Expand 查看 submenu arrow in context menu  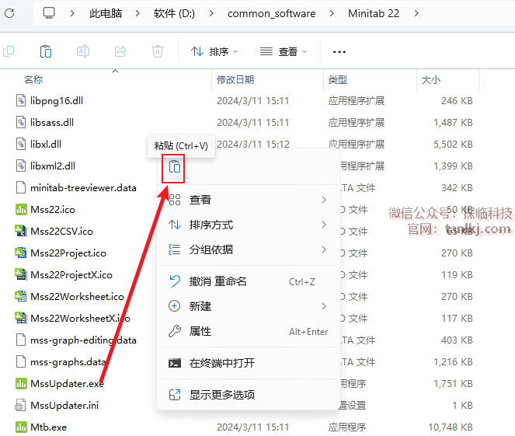coord(324,200)
